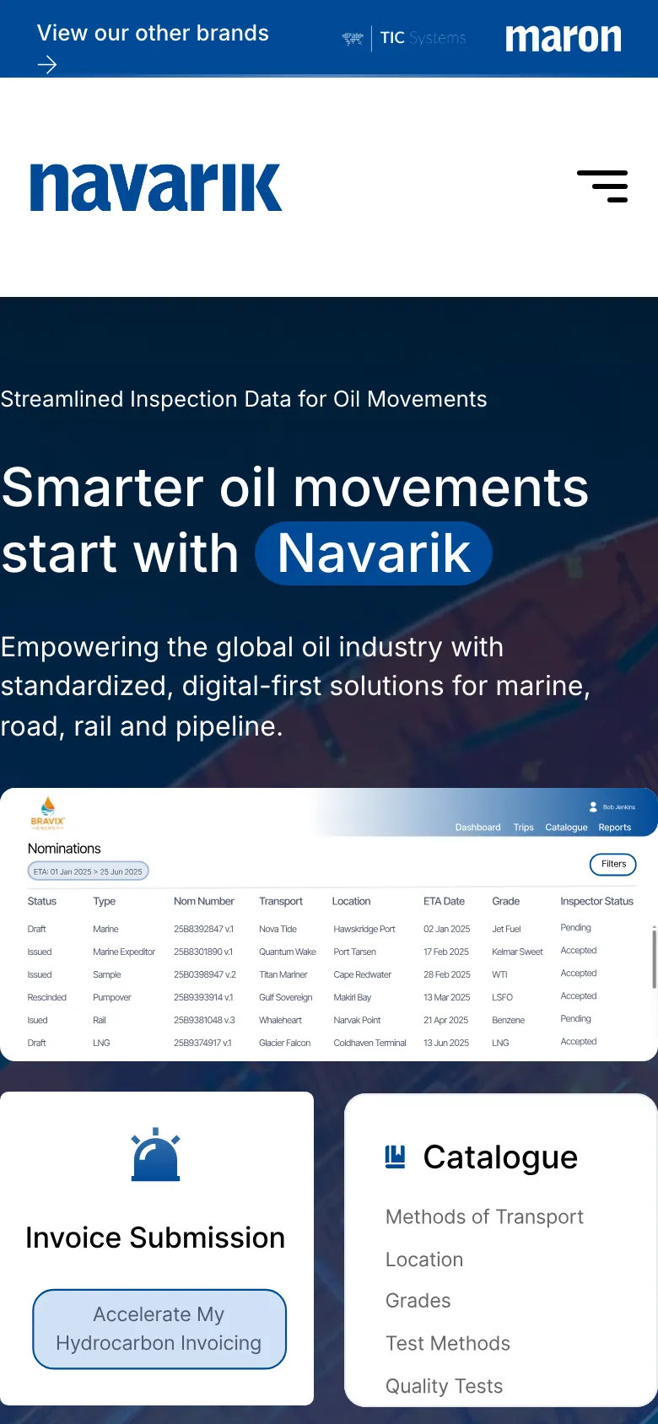Click nomination number 25B8301890 v.1

point(203,952)
